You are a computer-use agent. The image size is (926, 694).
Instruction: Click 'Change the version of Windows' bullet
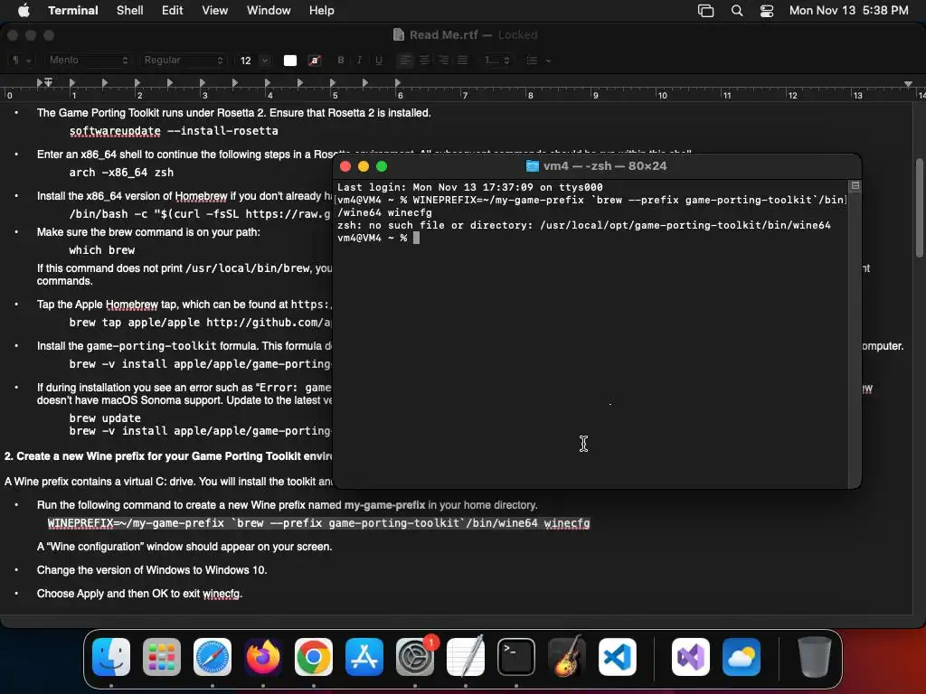pos(152,570)
